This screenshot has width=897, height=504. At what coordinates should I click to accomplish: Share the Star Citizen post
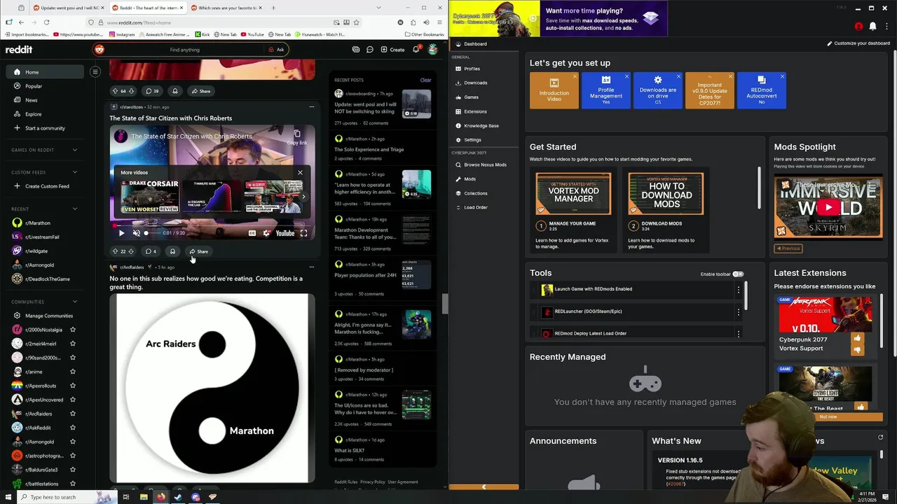tap(199, 251)
